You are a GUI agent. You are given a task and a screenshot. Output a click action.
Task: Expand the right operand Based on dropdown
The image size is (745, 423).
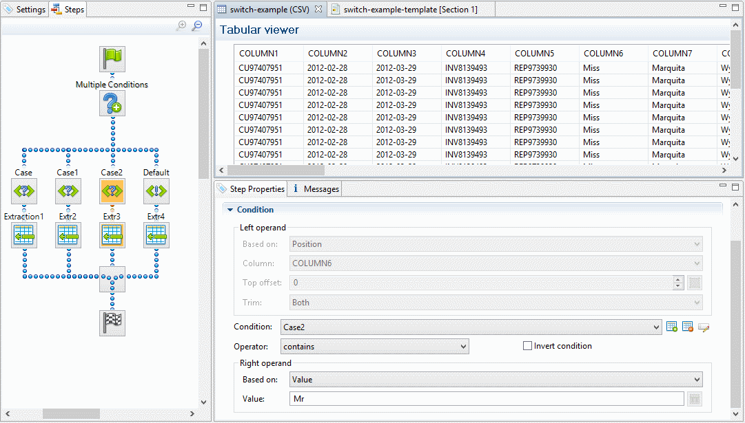point(495,379)
